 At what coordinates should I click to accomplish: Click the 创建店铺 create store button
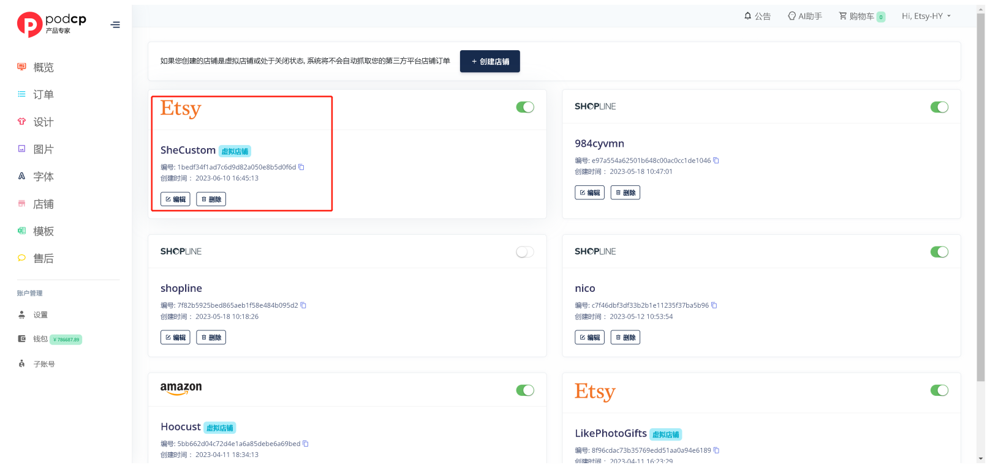490,61
